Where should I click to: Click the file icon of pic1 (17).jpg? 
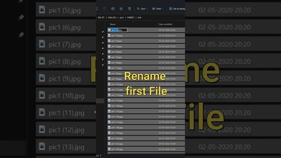[x=109, y=122]
